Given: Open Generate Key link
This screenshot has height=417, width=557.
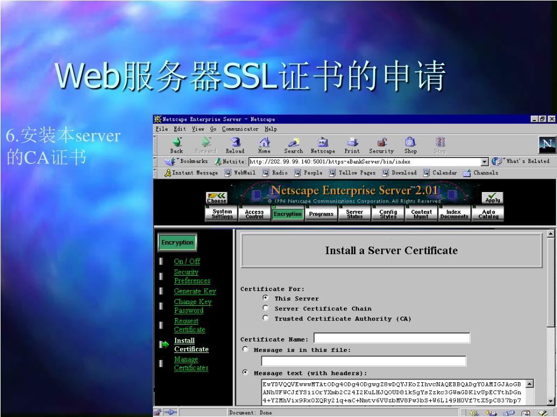Looking at the screenshot, I should point(195,291).
